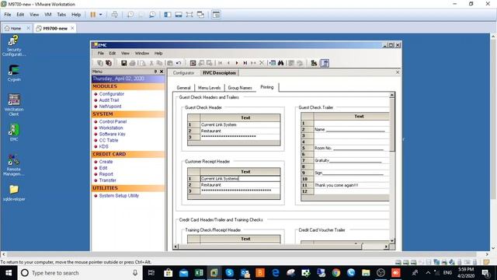This screenshot has width=497, height=280.
Task: Click the horizontal scrollbar of Printing panel
Action: pyautogui.click(x=280, y=246)
